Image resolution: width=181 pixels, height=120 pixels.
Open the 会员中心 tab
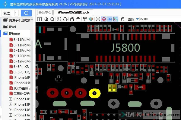44,12
